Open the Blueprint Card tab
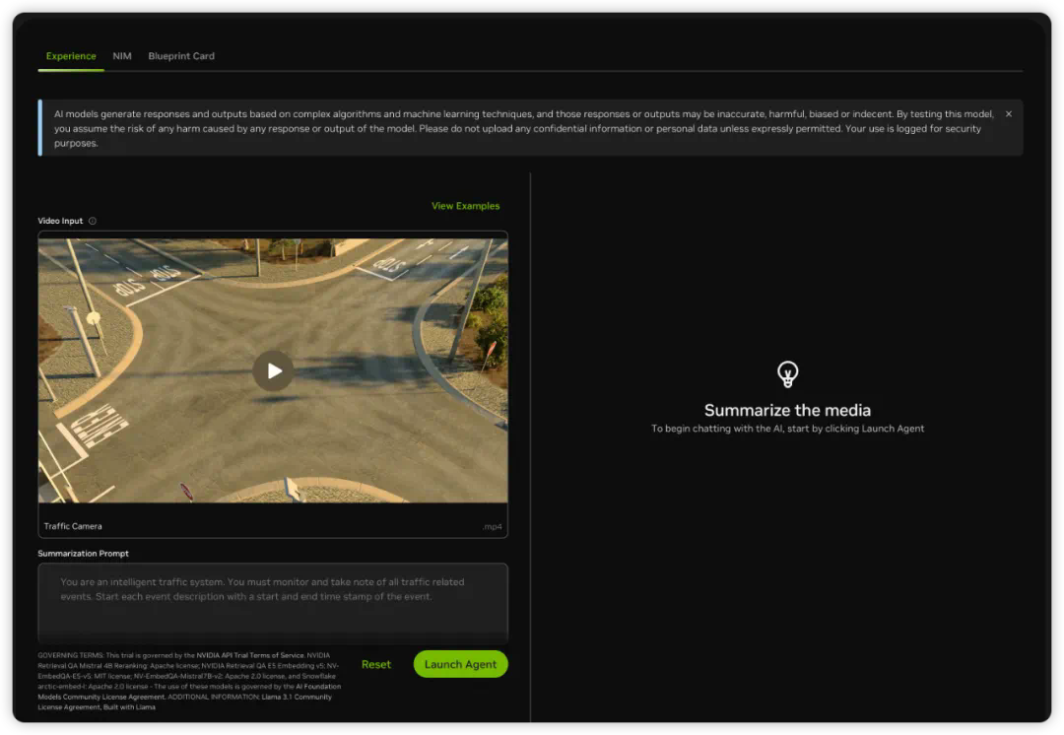Viewport: 1064px width, 735px height. (181, 56)
